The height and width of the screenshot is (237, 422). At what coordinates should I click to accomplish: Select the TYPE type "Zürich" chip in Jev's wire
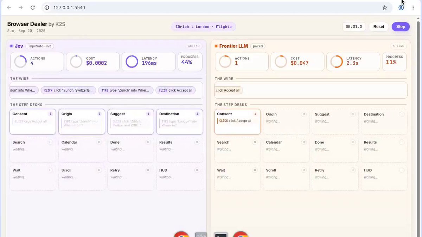(x=126, y=90)
